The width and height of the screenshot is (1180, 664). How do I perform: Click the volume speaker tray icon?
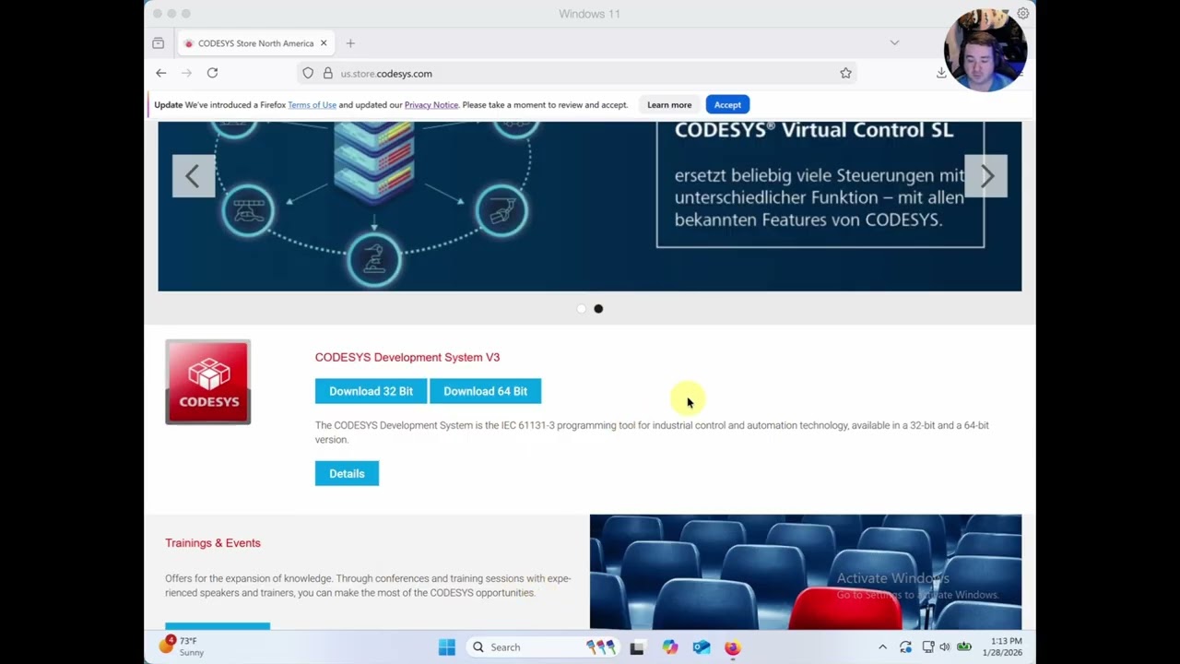tap(944, 647)
